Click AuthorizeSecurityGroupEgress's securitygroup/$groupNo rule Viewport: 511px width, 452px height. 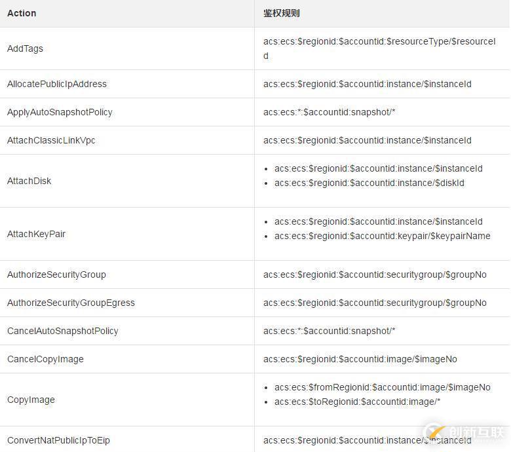(375, 303)
